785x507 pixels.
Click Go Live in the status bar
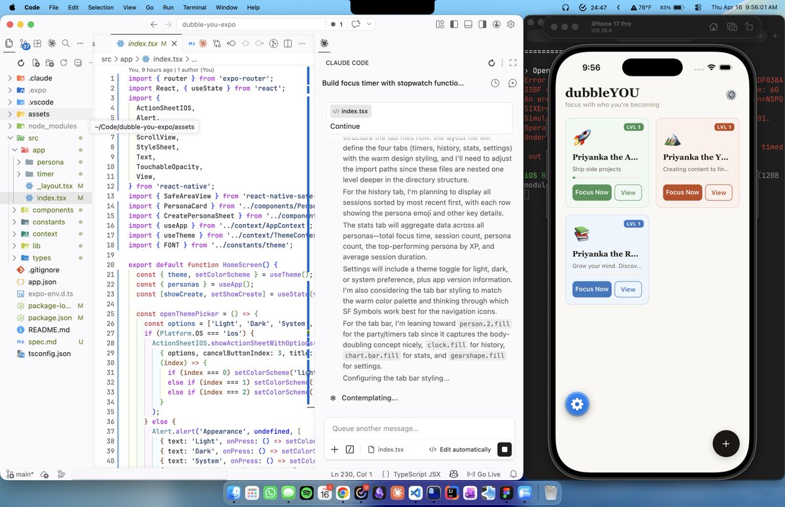click(x=483, y=474)
